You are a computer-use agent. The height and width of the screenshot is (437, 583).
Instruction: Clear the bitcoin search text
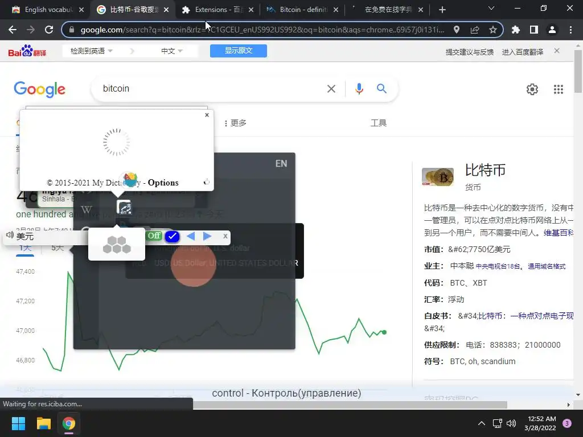(331, 89)
